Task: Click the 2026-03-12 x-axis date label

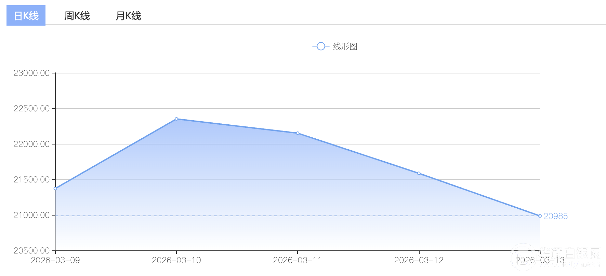Action: coord(419,260)
